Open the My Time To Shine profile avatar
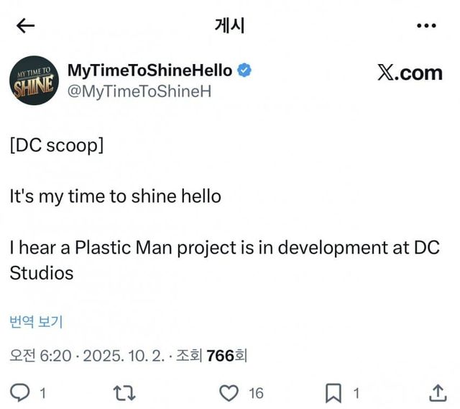 click(34, 80)
